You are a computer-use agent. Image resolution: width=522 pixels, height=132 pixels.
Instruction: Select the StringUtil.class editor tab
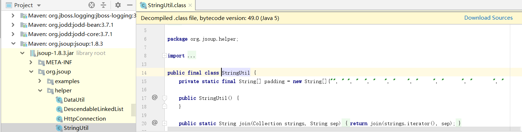[163, 5]
